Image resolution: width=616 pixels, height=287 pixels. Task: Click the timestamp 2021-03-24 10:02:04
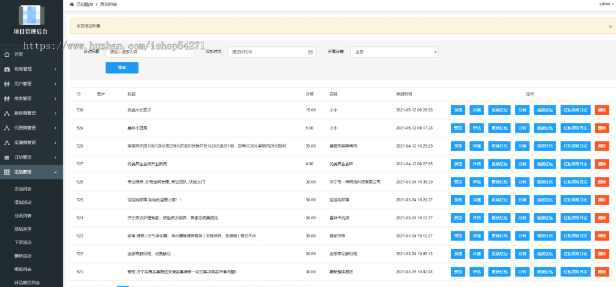point(414,272)
